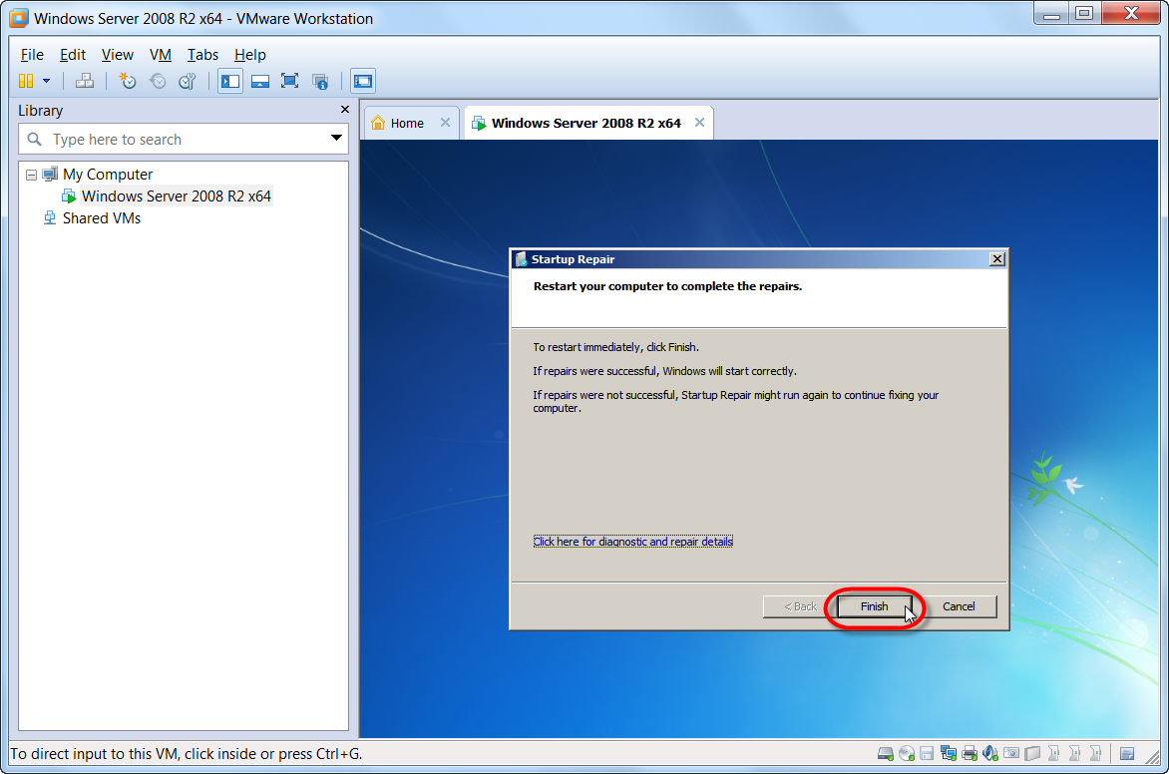Close the Home tab
This screenshot has width=1169, height=774.
coord(445,123)
